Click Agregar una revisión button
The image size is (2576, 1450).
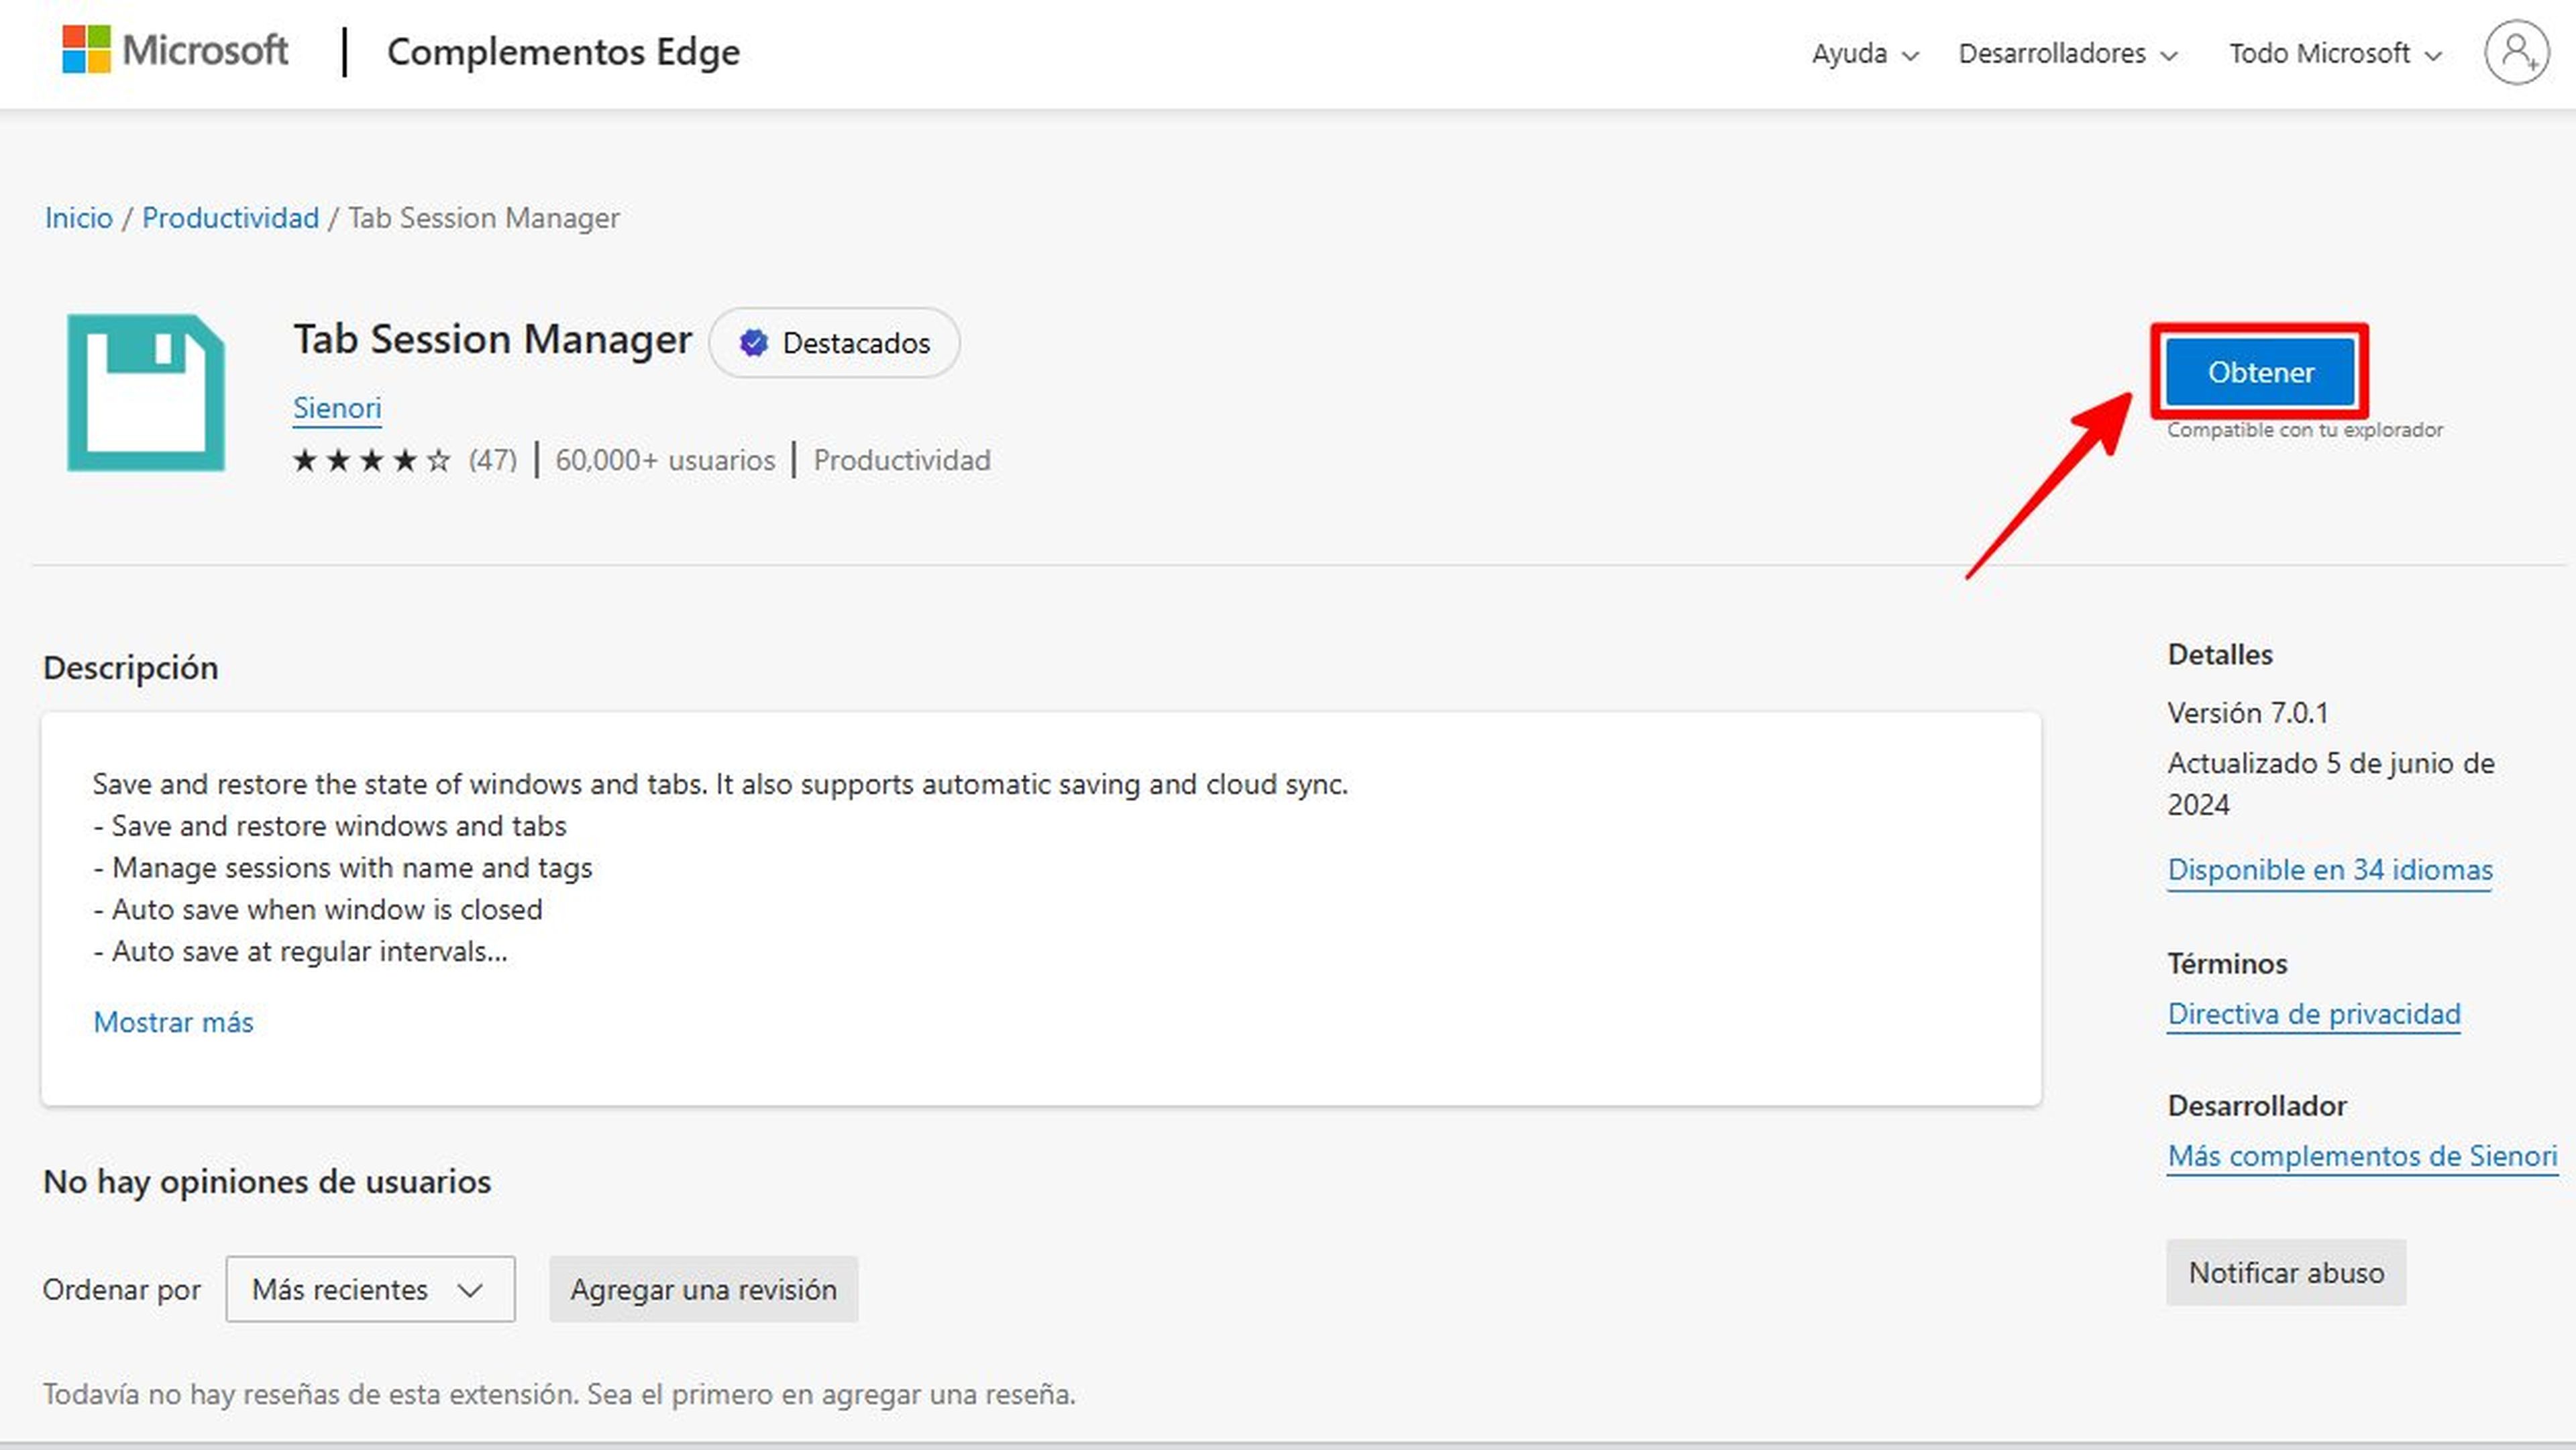coord(703,1289)
